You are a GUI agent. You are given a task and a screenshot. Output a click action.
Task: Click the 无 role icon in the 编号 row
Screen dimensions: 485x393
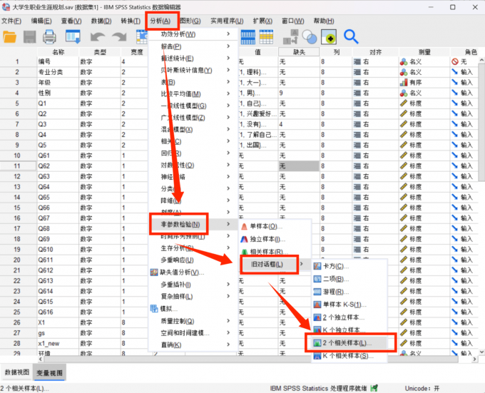point(455,62)
